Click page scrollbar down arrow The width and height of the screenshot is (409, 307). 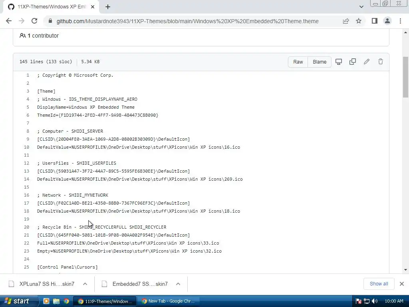pyautogui.click(x=405, y=270)
